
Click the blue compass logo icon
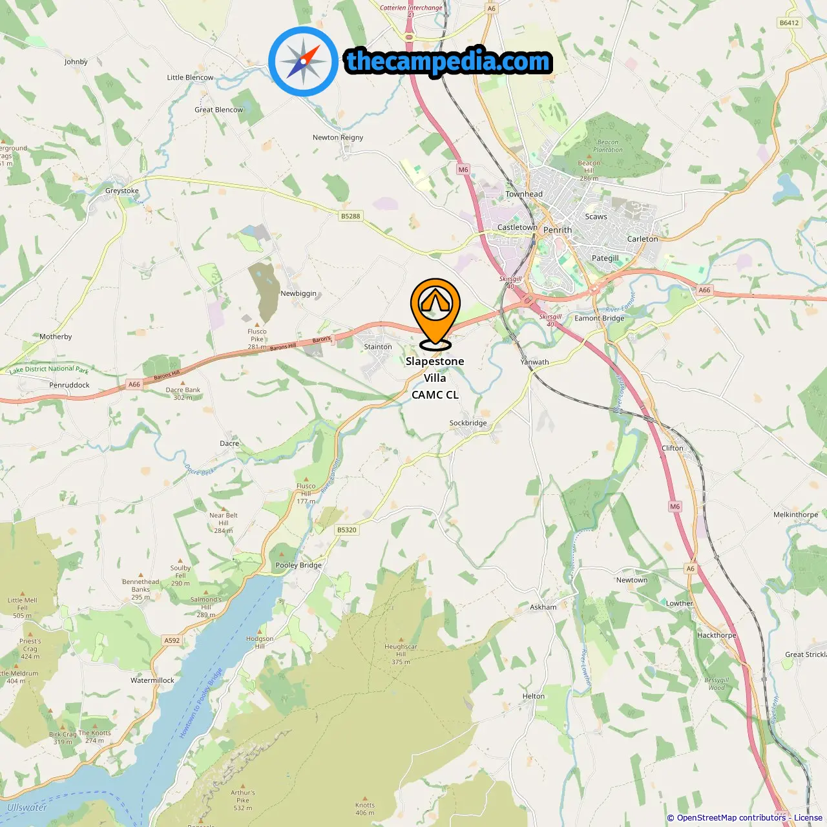click(303, 61)
